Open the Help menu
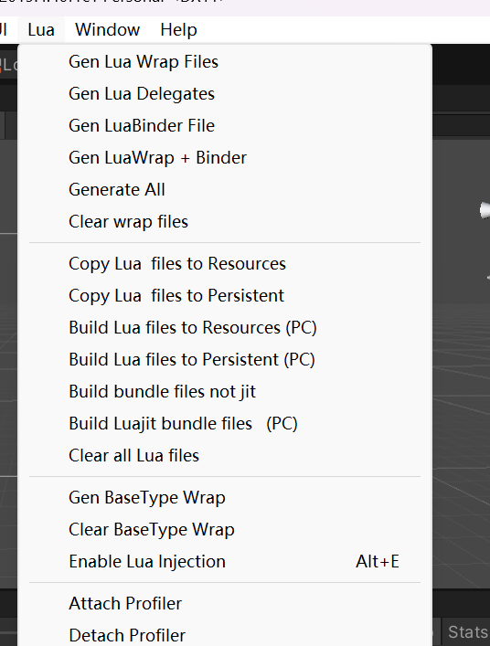Viewport: 490px width, 646px height. tap(178, 29)
